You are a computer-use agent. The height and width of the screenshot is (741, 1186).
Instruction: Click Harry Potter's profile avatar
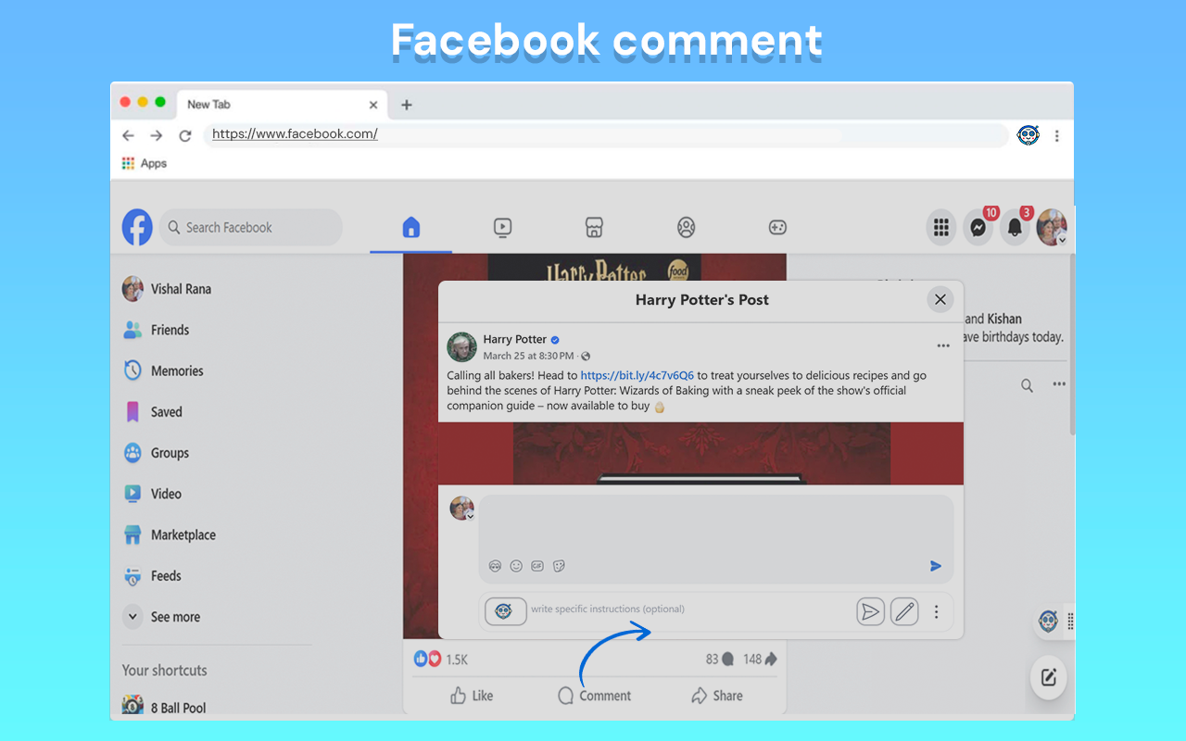click(461, 346)
